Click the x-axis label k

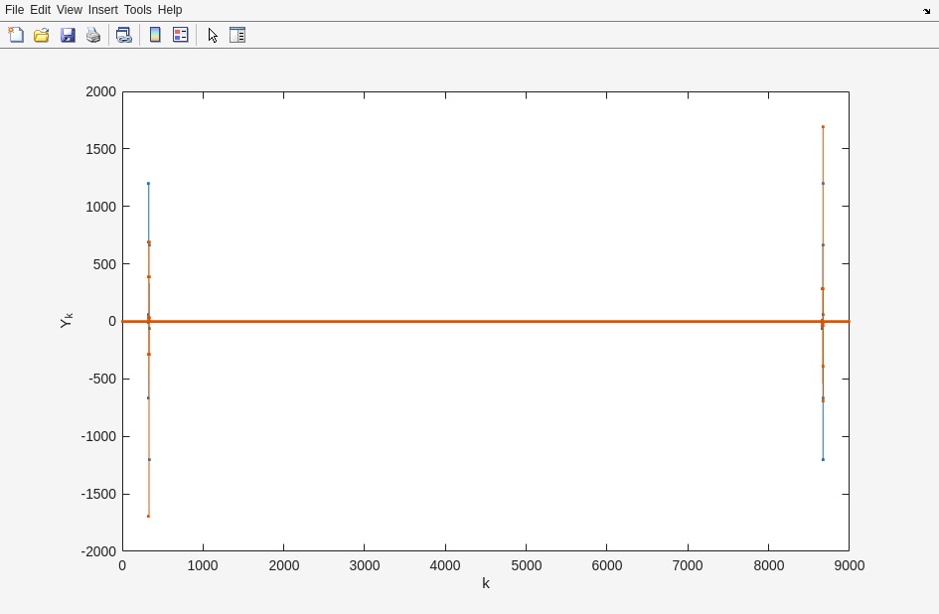(x=486, y=583)
